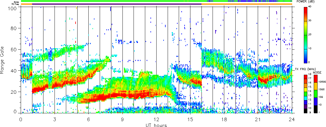Pick the black swatch in NOISE legend
Screen dimensions: 326x127
point(316,109)
